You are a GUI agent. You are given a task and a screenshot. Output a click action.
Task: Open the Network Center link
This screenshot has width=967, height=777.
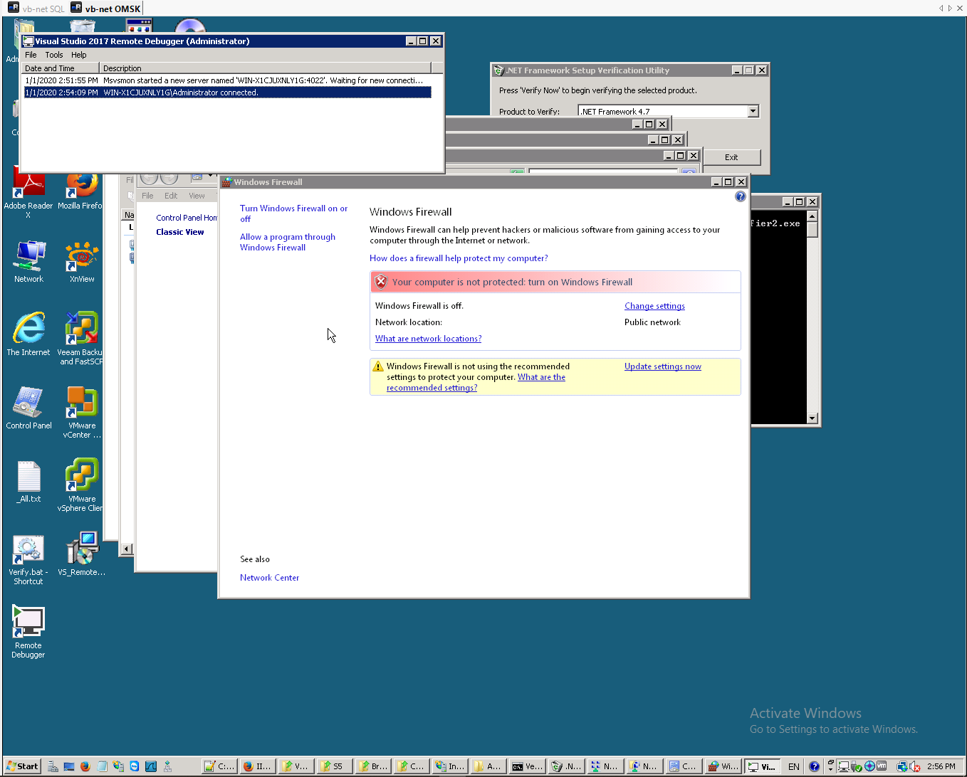click(x=269, y=578)
